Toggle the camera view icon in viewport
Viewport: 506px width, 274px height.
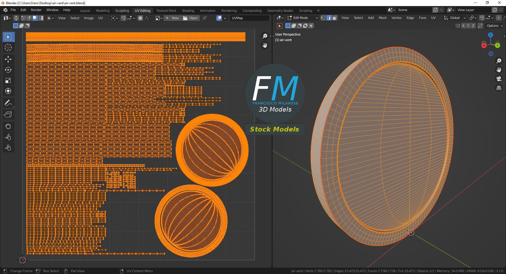click(499, 79)
